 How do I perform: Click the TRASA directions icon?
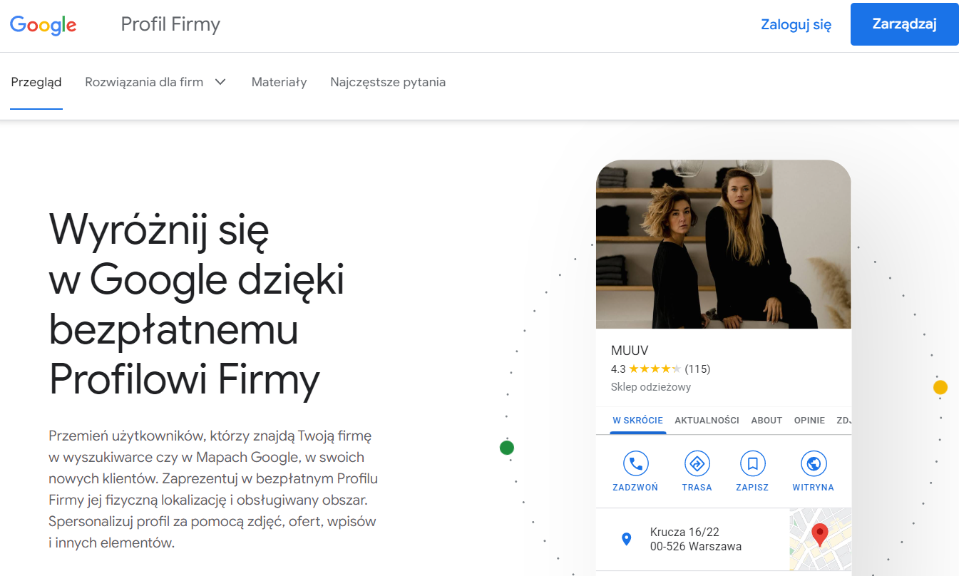(x=697, y=464)
